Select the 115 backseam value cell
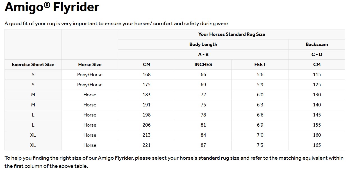 [x=317, y=74]
